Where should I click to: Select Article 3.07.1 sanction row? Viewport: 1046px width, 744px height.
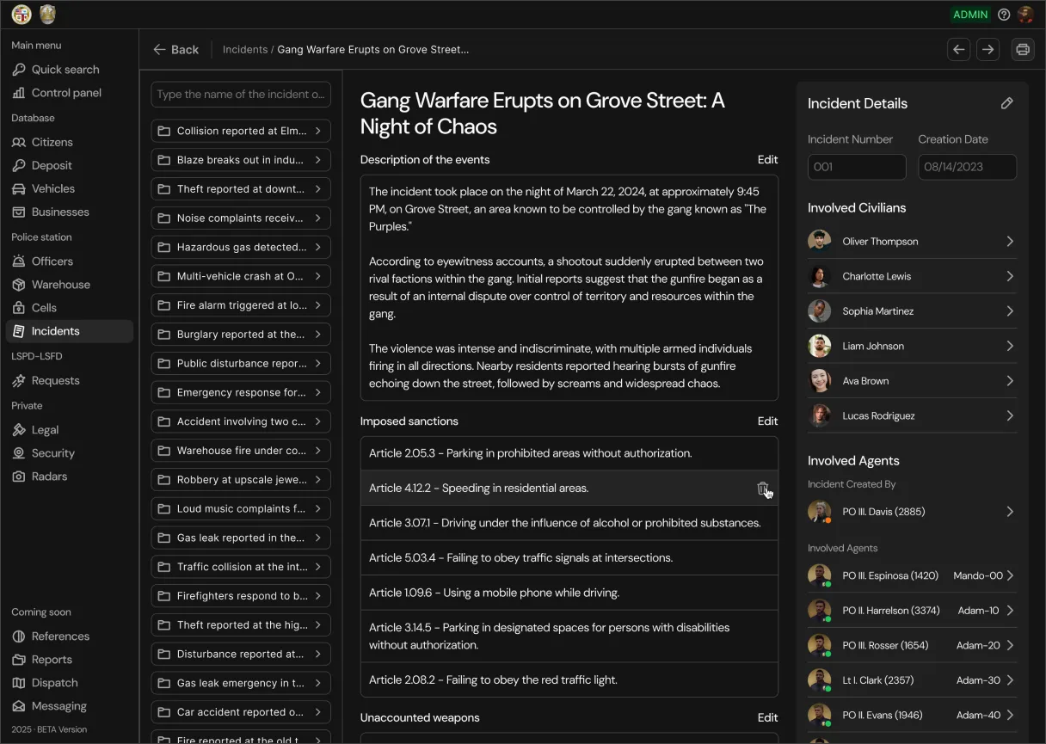[569, 523]
